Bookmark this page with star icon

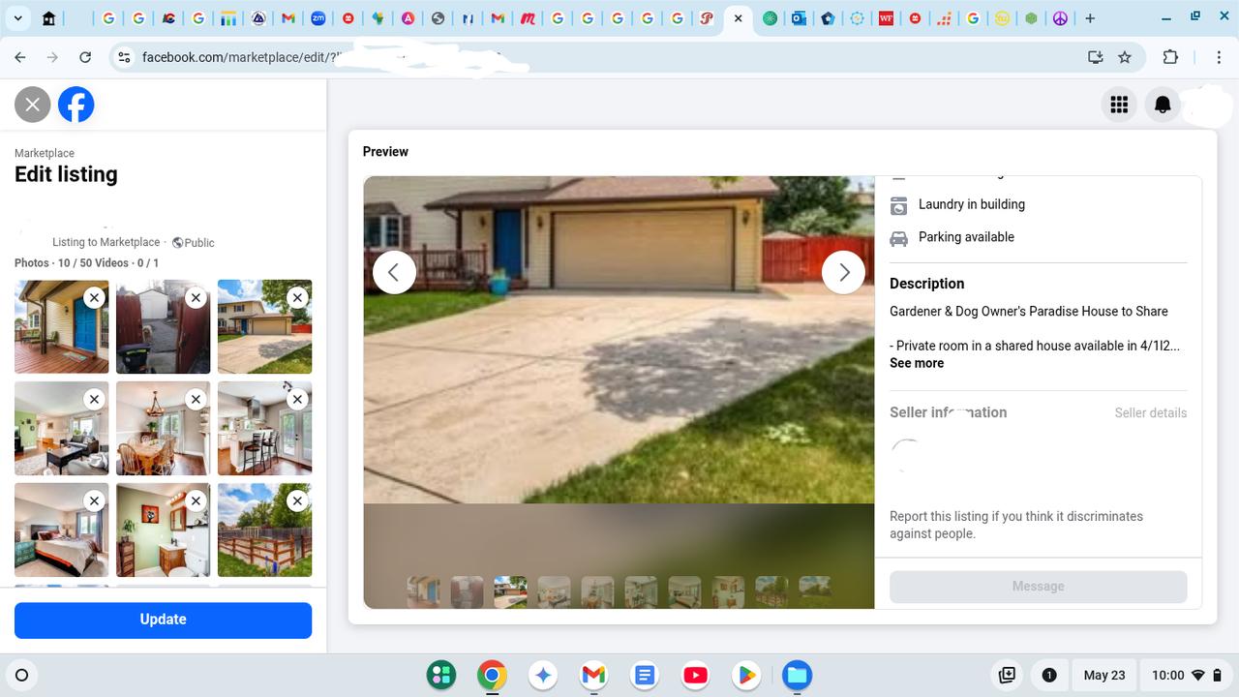(x=1125, y=57)
